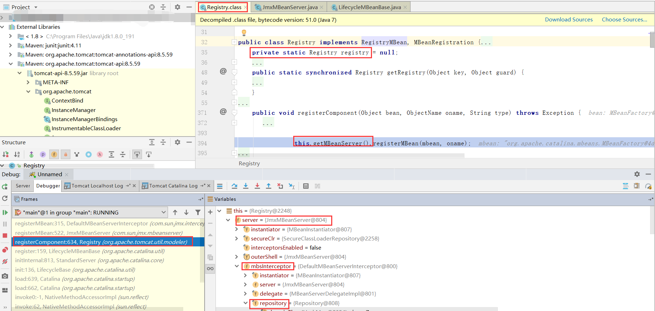
Task: Switch to the Server tab in Debug panel
Action: 23,186
